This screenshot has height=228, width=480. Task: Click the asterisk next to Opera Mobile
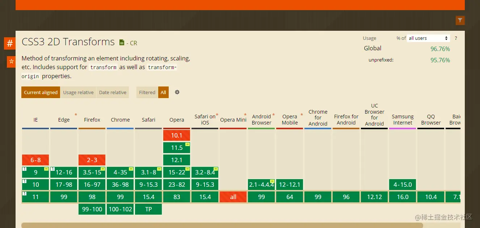pyautogui.click(x=302, y=115)
